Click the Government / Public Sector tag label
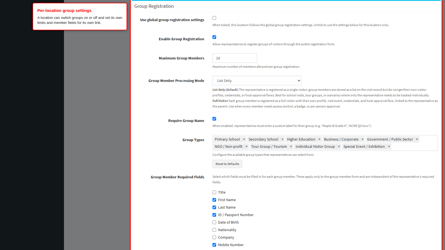445x250 pixels. 390,139
